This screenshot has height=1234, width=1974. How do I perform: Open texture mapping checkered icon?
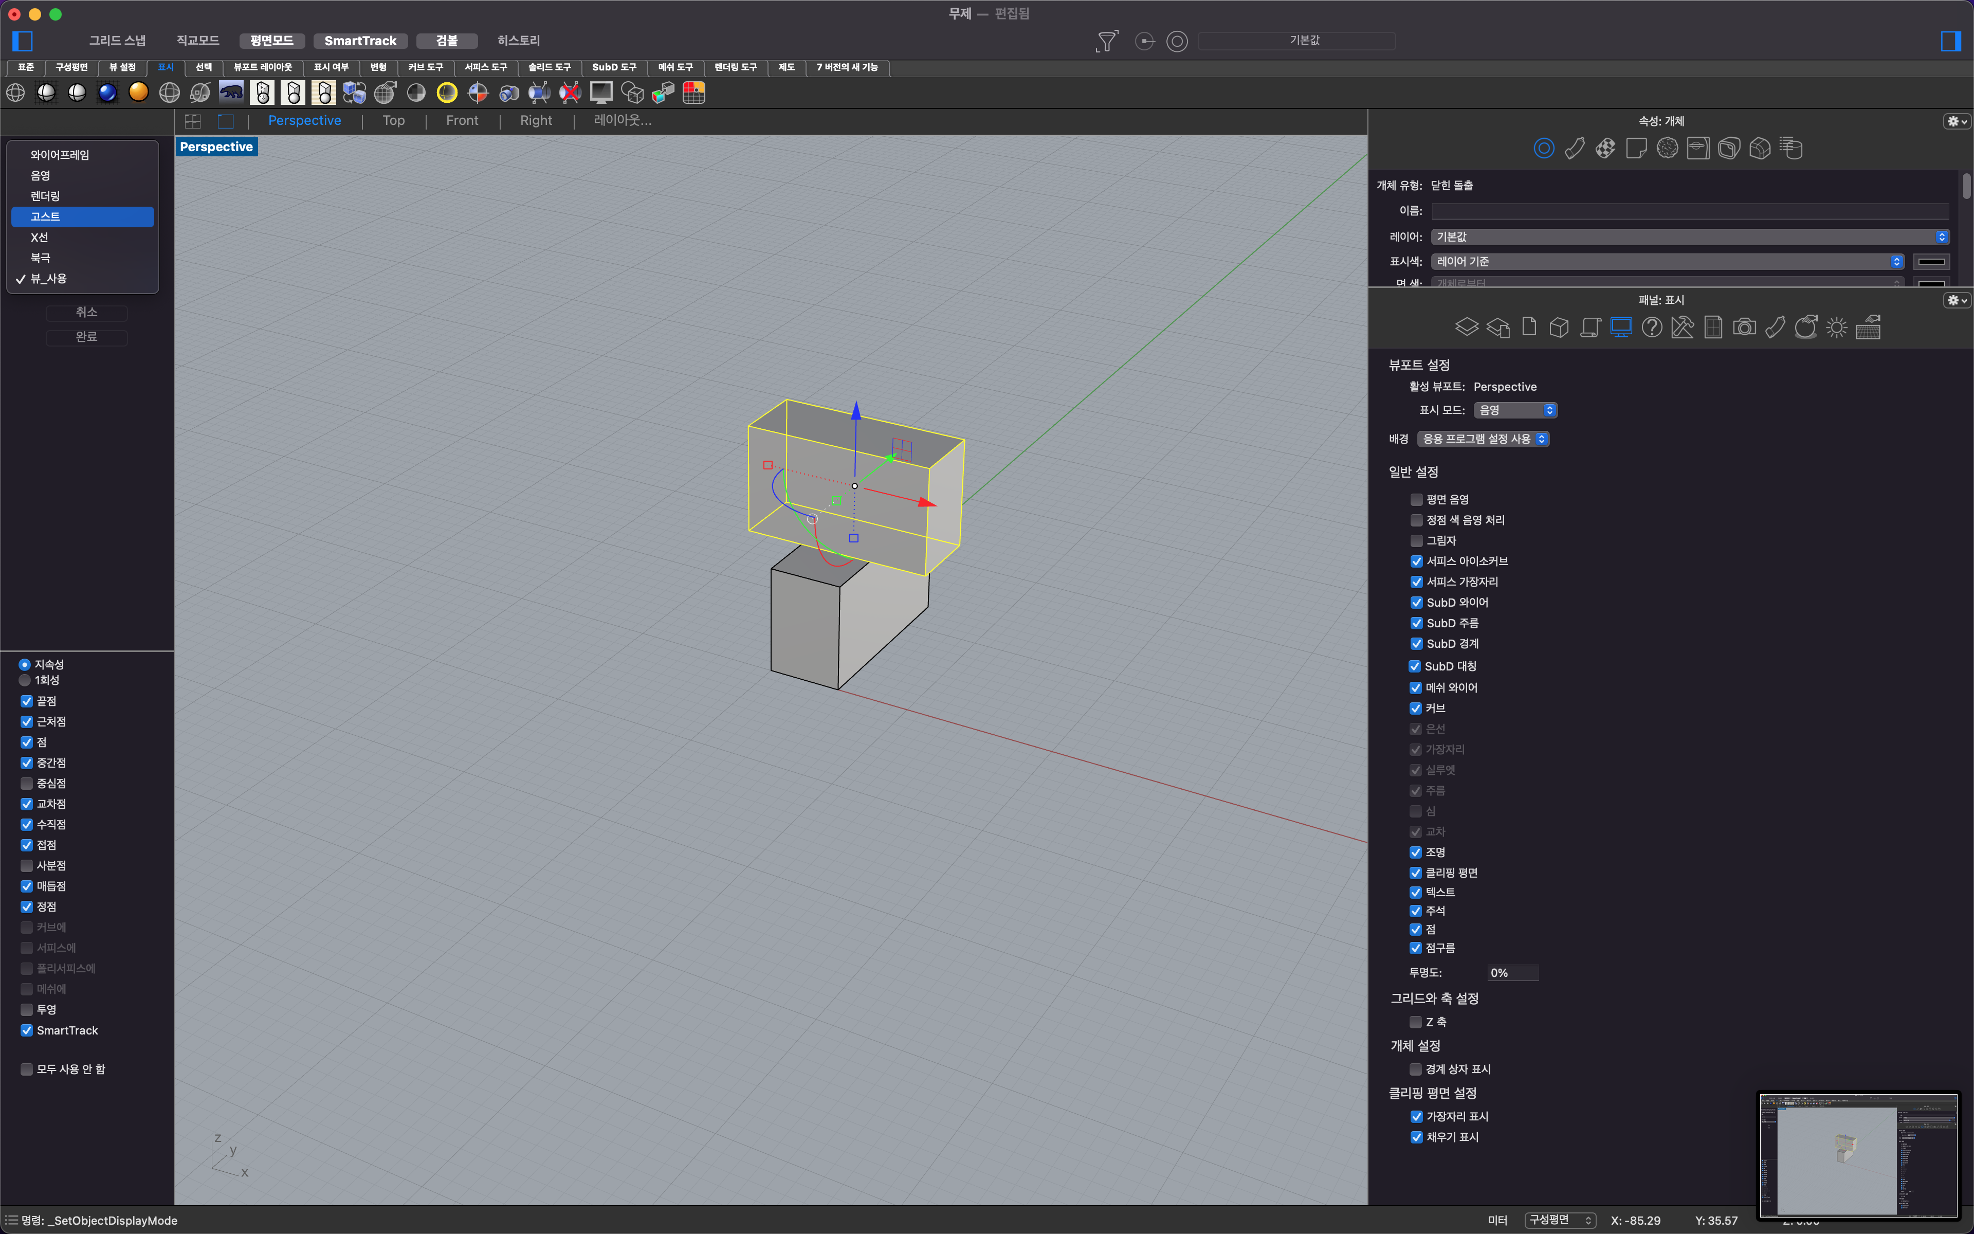(x=1605, y=149)
